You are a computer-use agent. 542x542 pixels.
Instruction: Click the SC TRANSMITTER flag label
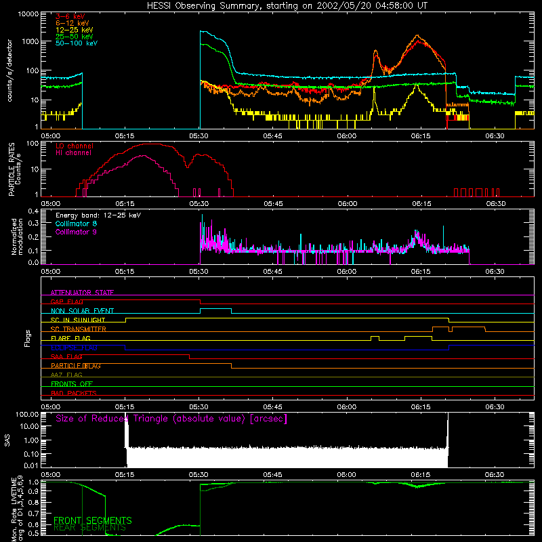(79, 329)
